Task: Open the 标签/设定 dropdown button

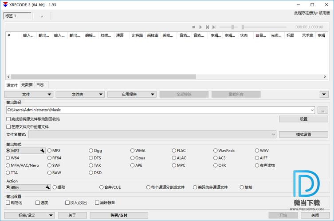Action: (30, 215)
